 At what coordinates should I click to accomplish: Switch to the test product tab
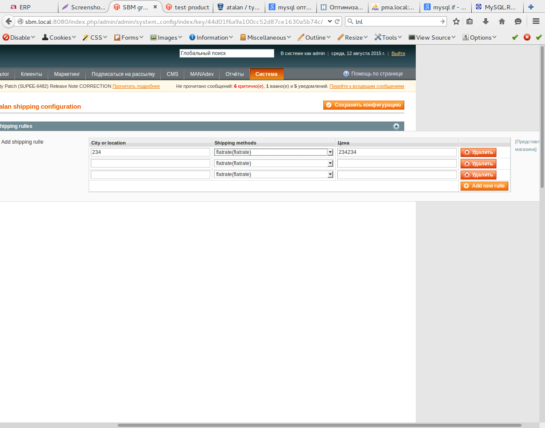click(x=188, y=7)
